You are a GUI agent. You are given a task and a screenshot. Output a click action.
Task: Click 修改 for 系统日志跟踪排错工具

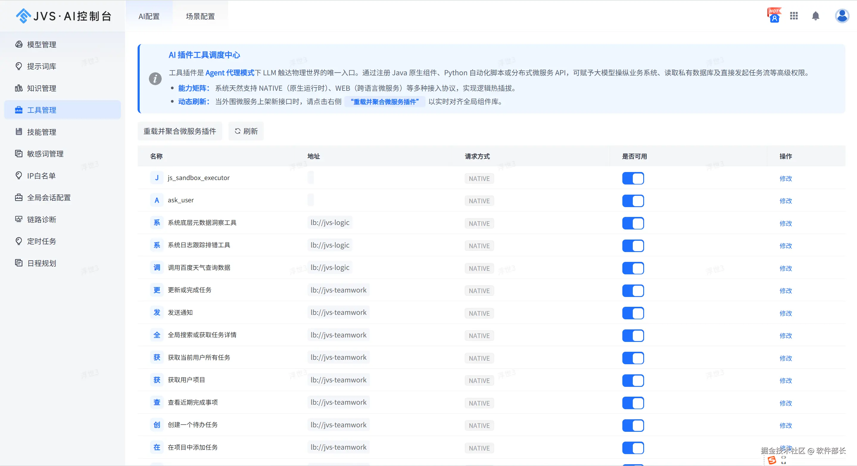pyautogui.click(x=786, y=246)
